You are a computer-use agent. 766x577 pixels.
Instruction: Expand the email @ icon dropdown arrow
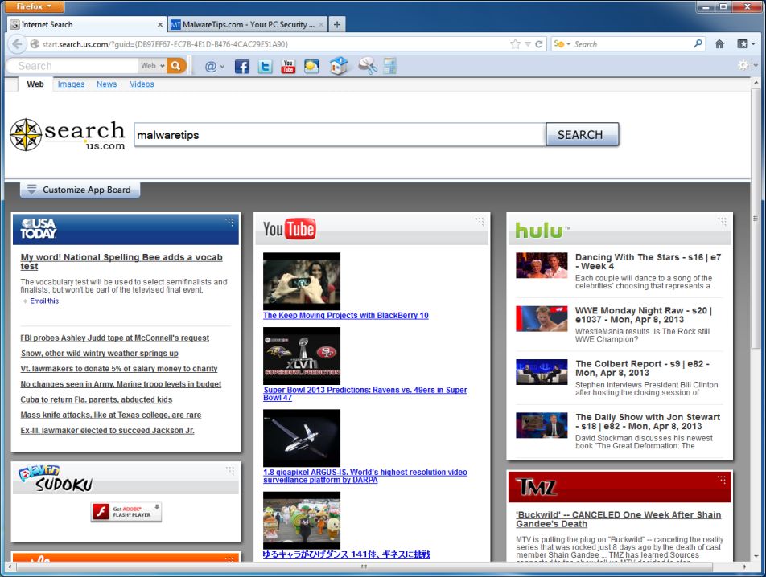coord(222,67)
